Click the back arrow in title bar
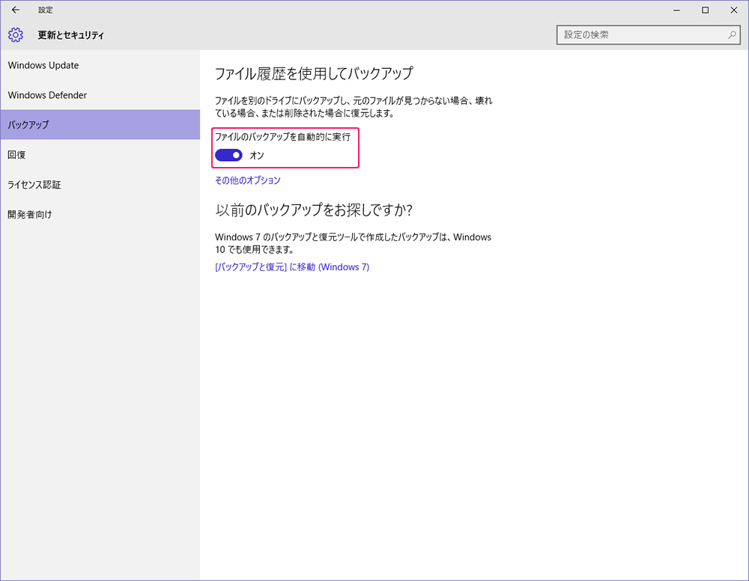 (x=15, y=10)
